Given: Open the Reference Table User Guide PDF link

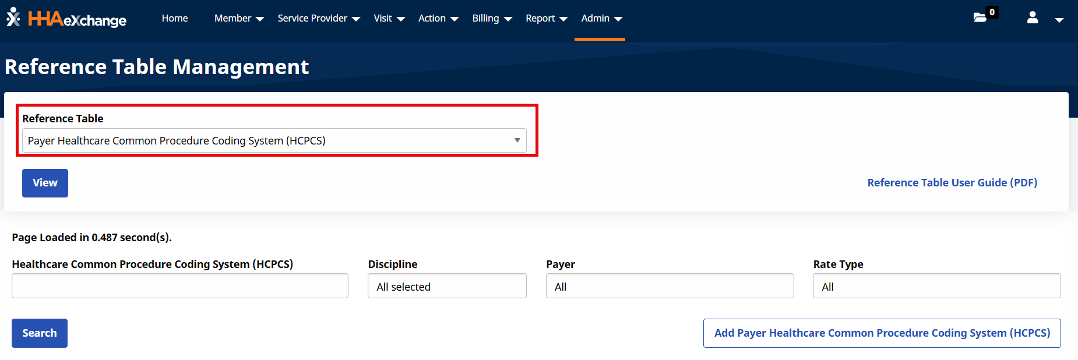Looking at the screenshot, I should (x=952, y=182).
